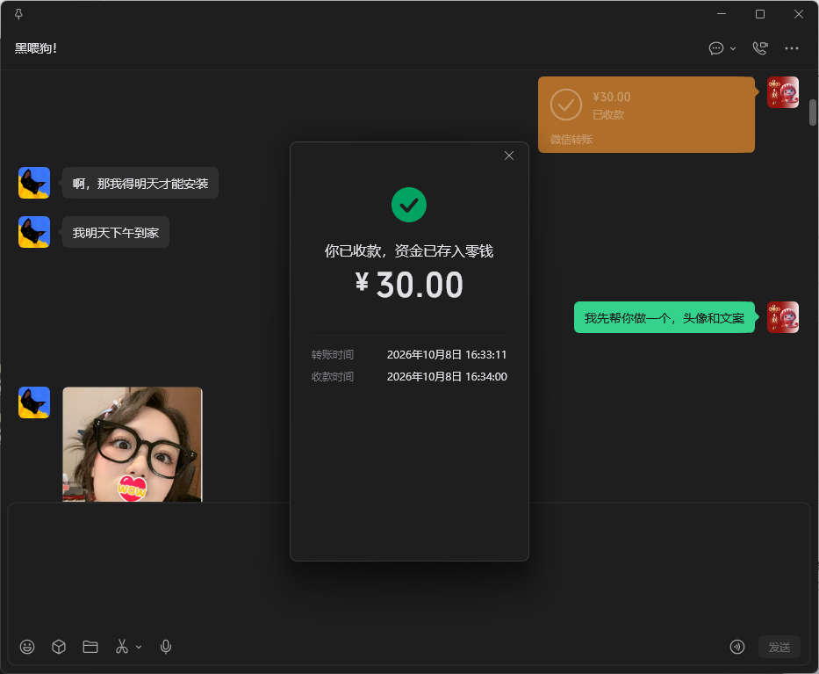Viewport: 819px width, 674px height.
Task: Open the ¥30.00 微信转账 transfer bubble
Action: (x=647, y=115)
